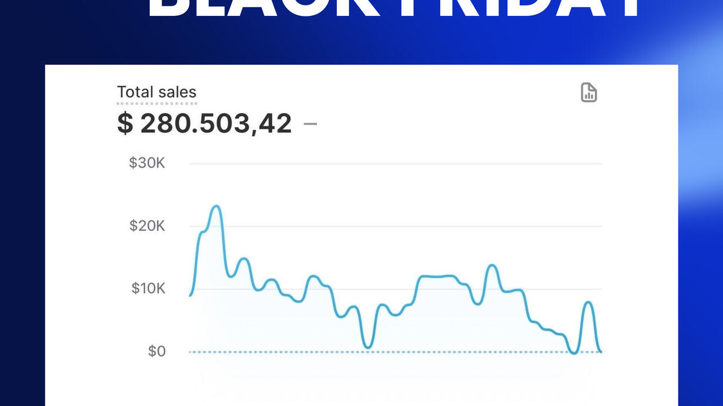Click the highest chart peak above $20K

pyautogui.click(x=216, y=206)
